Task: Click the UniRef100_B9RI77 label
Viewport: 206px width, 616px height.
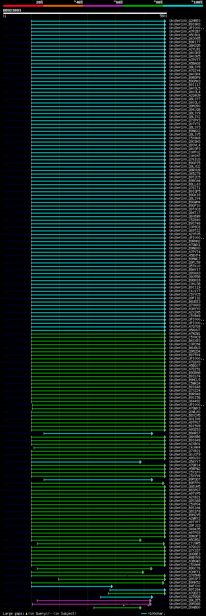Action: (x=185, y=42)
